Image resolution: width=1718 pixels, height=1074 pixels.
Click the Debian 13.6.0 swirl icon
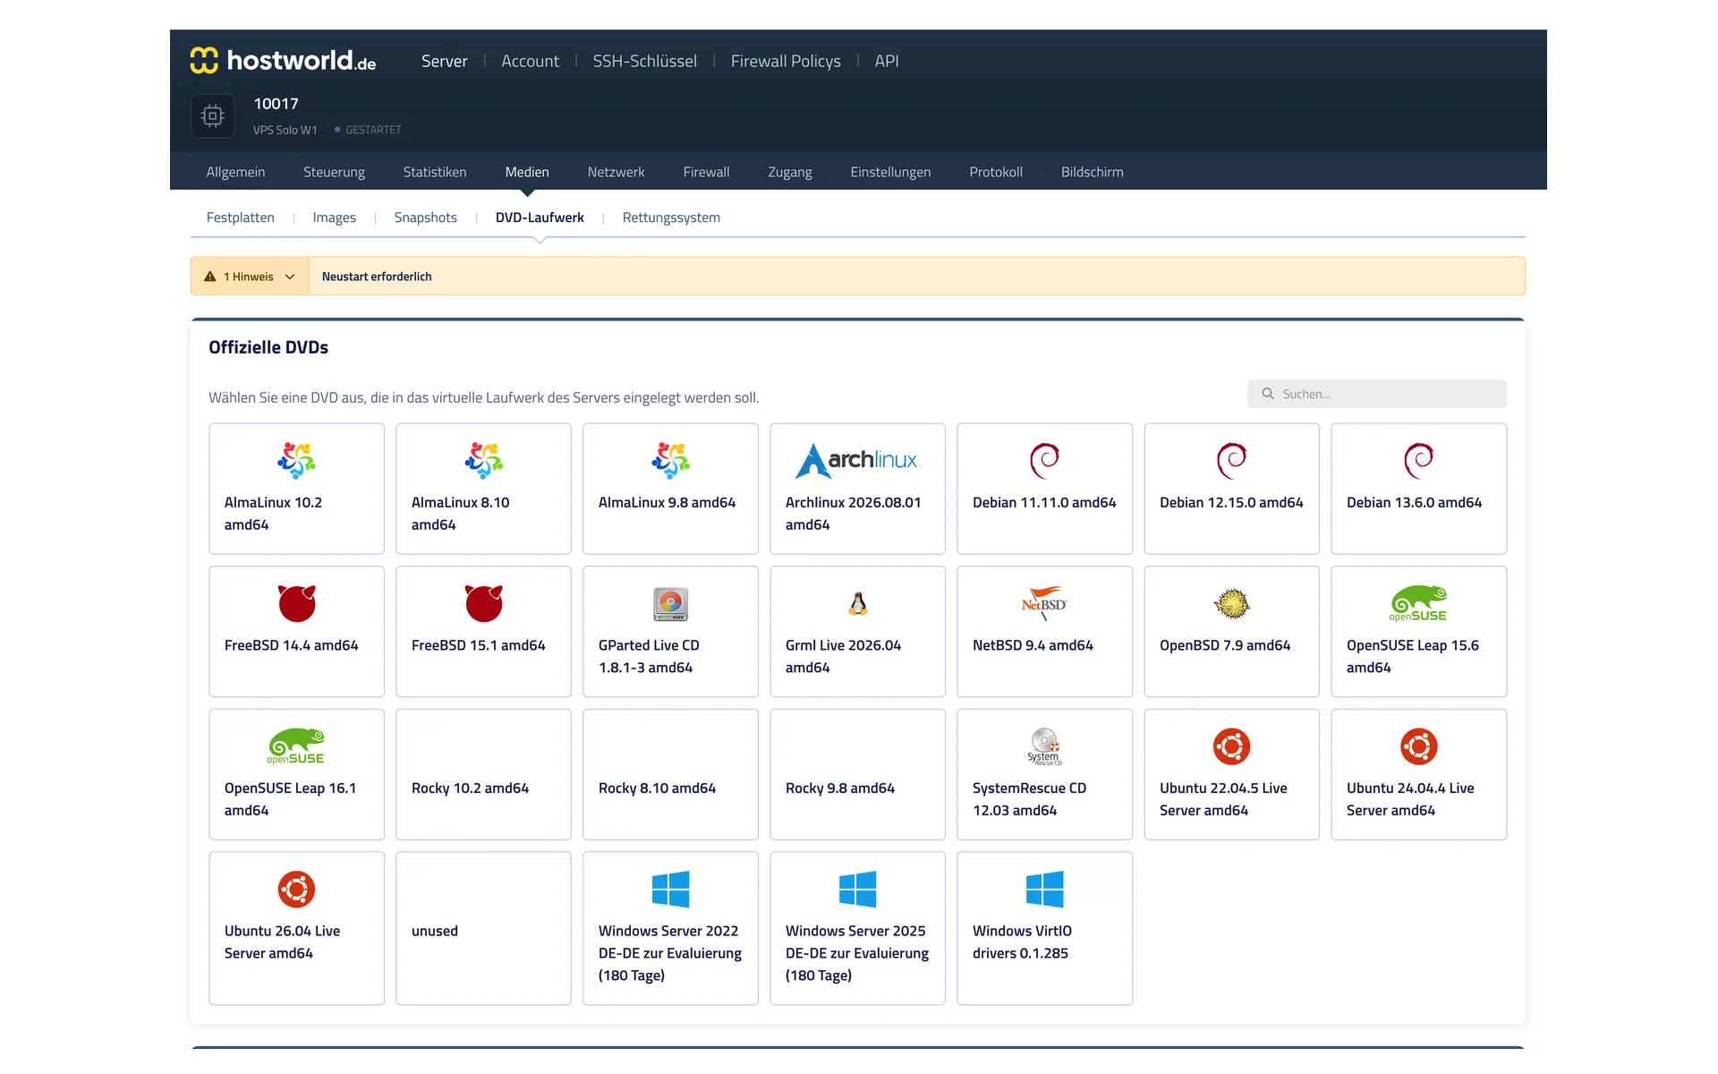[x=1418, y=460]
